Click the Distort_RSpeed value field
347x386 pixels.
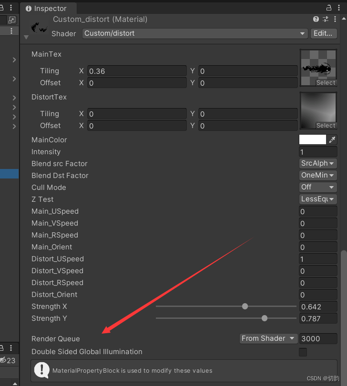click(x=318, y=283)
